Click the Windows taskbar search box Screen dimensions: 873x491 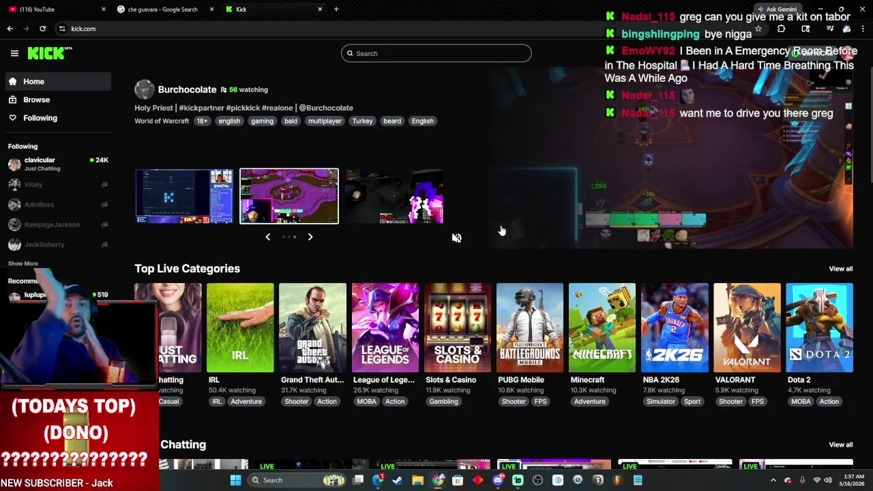(297, 480)
